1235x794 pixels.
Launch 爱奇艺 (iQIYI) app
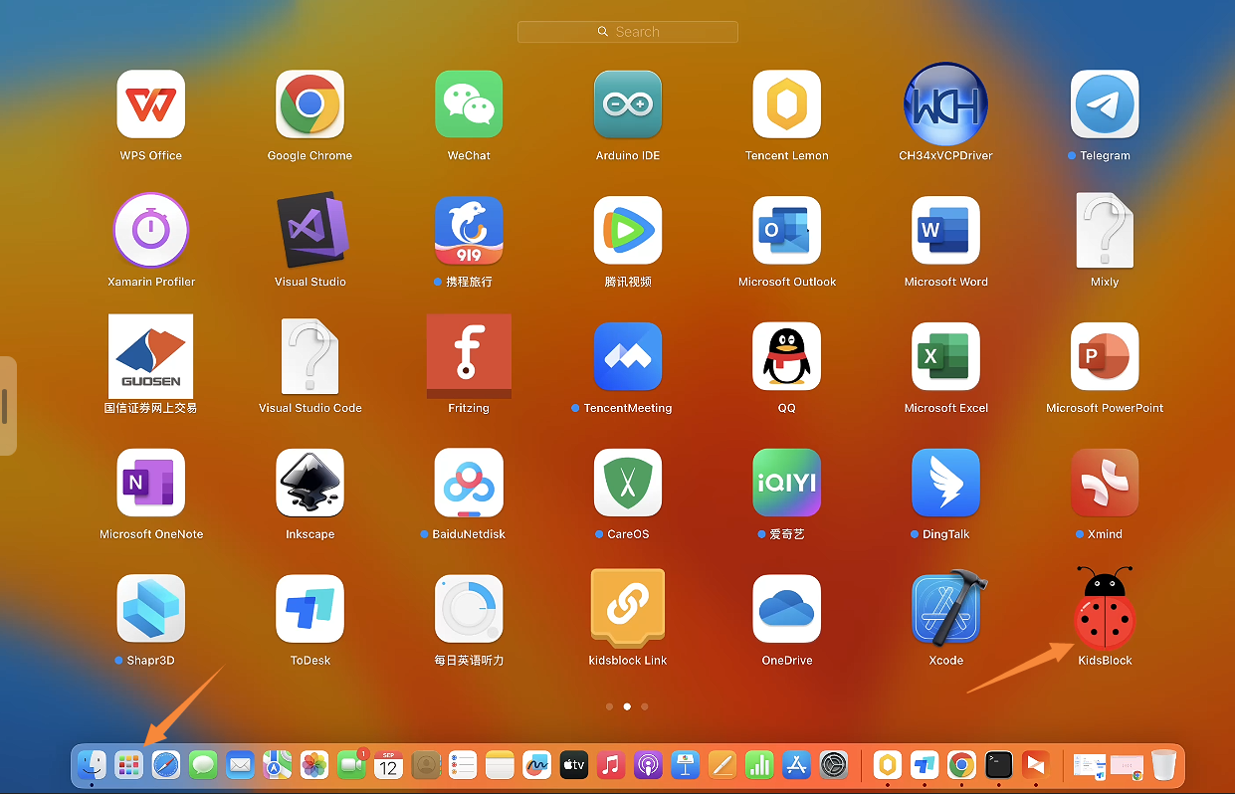pos(787,483)
